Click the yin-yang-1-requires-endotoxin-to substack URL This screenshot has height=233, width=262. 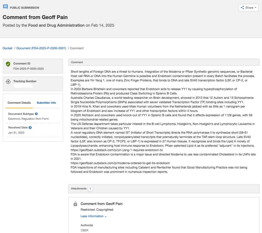pos(117,150)
